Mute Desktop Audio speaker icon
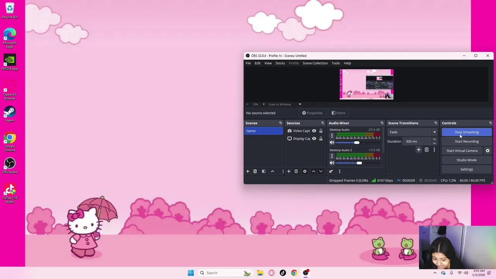 coord(332,143)
